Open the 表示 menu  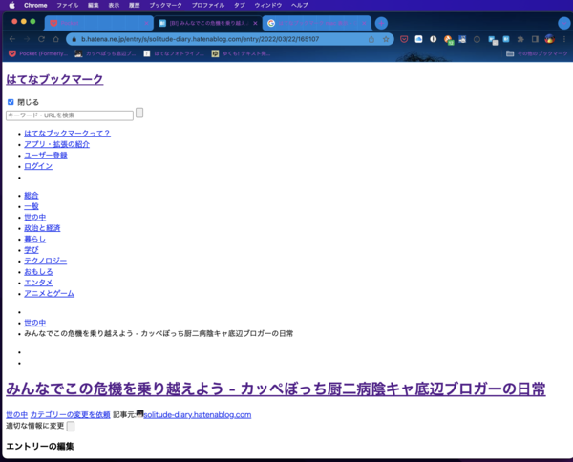point(114,5)
